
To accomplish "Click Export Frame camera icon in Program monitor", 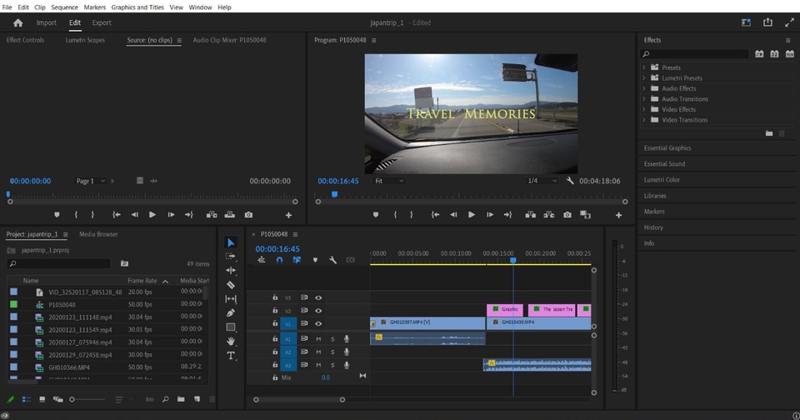I will click(567, 215).
